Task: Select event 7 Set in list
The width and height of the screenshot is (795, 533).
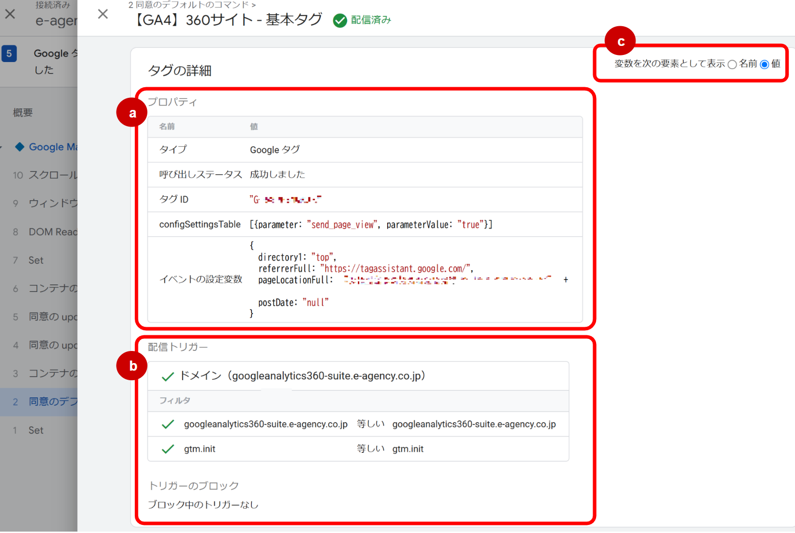Action: coord(35,260)
